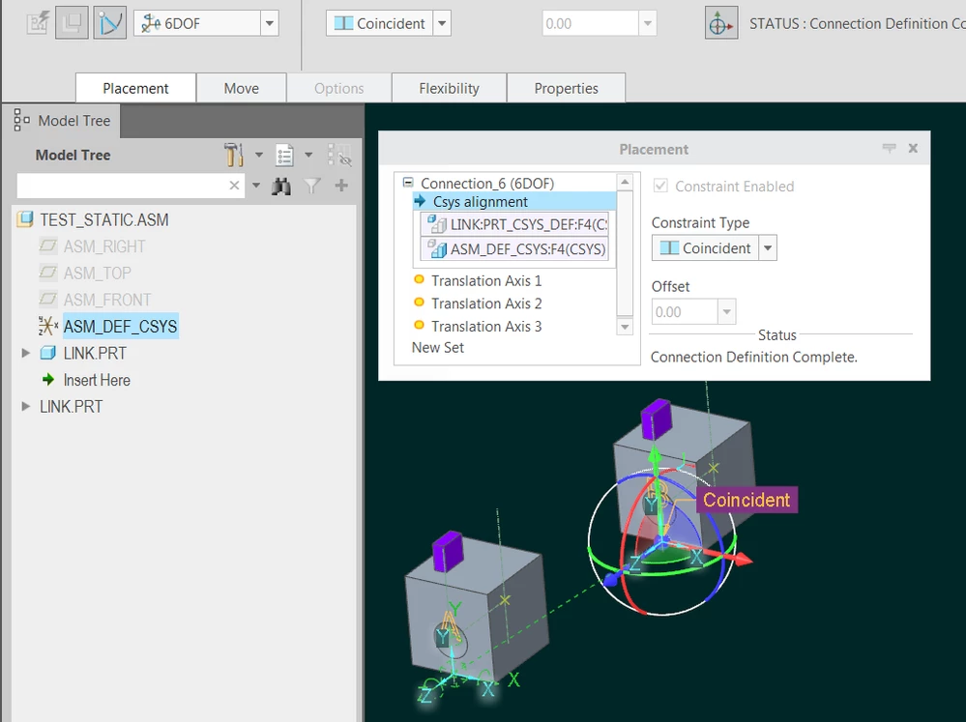Open the Model Tree settings hammer icon
The image size is (966, 722).
[232, 155]
